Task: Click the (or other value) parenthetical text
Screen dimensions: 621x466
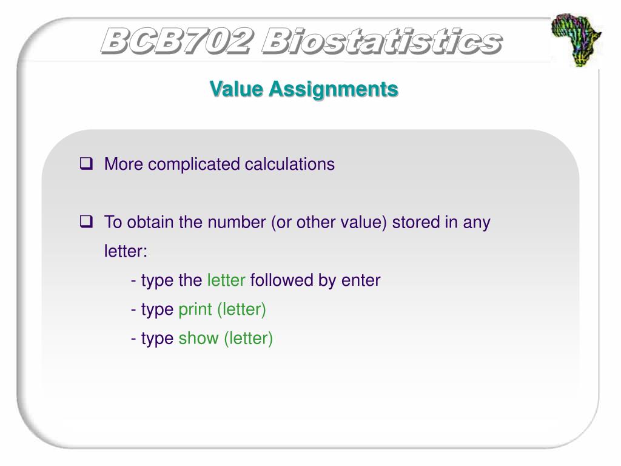Action: (329, 222)
